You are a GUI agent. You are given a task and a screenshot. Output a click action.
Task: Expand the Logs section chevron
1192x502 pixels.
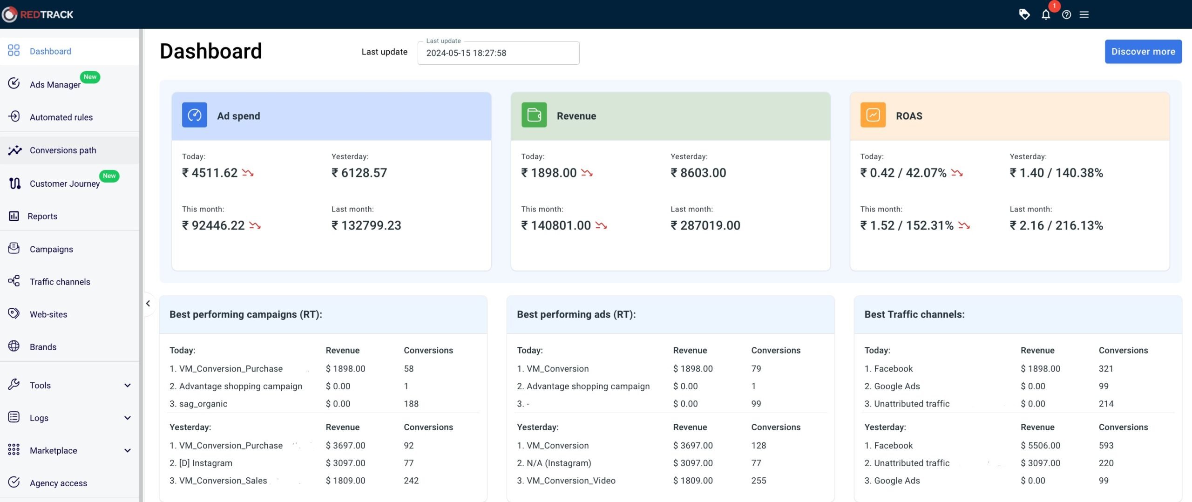coord(127,418)
